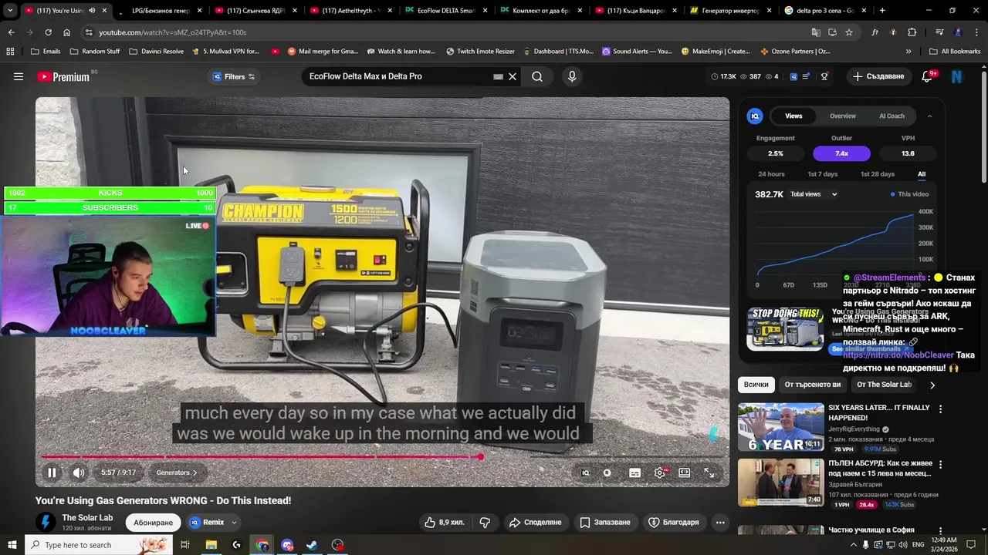Open more actions three-dot button
Screen dimensions: 988x555
720,523
